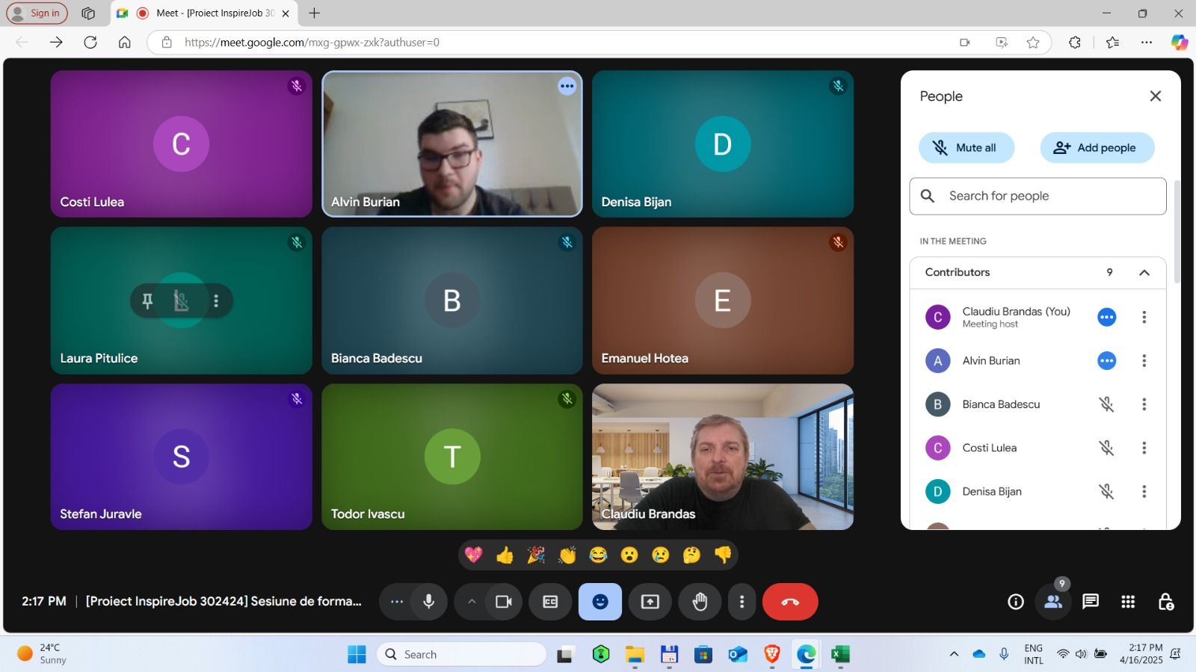Open Excel from the taskbar
This screenshot has height=672, width=1196.
coord(840,655)
